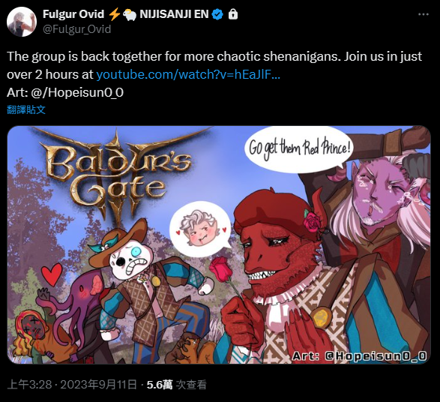Open the @Fulgur_Ovid handle
The width and height of the screenshot is (440, 402).
pos(77,29)
